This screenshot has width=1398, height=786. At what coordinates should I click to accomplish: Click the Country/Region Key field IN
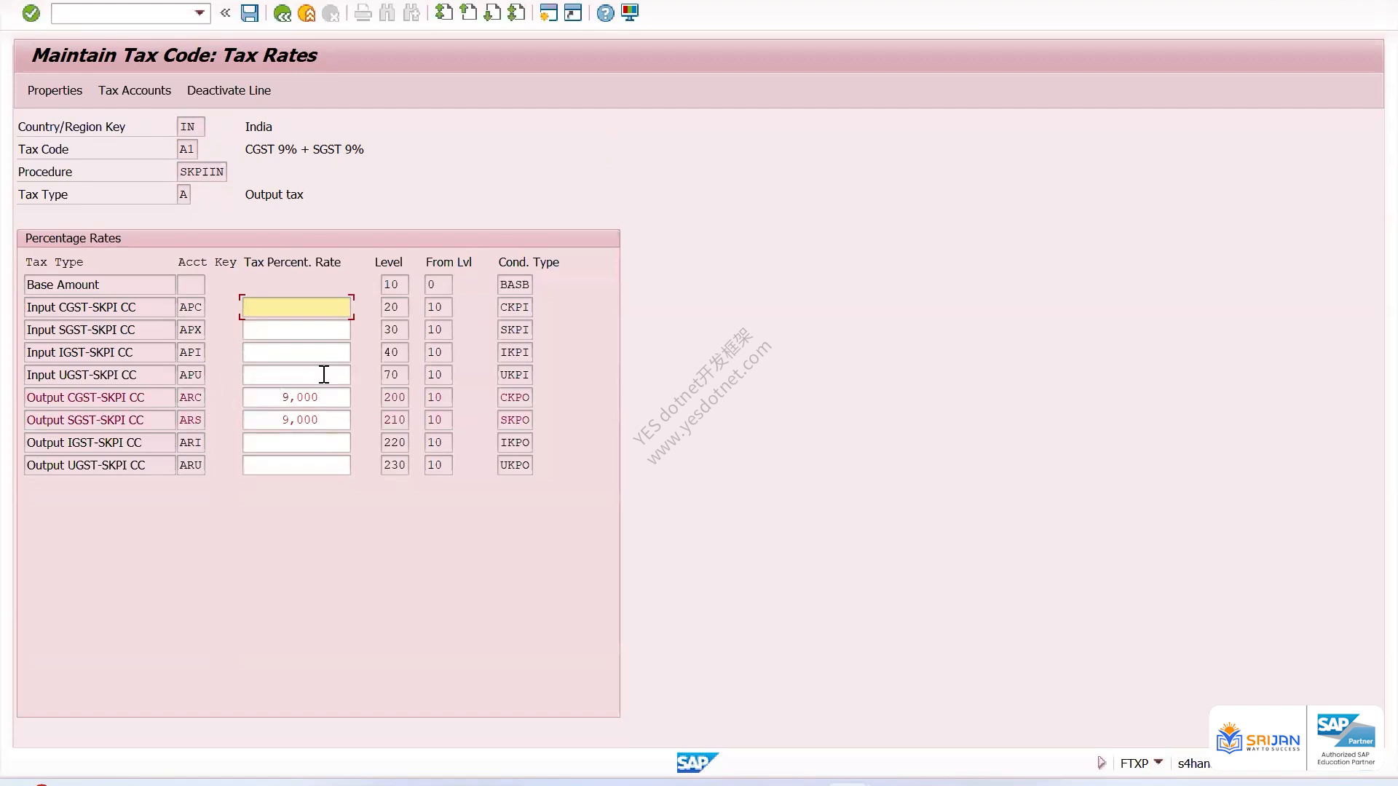(x=191, y=127)
